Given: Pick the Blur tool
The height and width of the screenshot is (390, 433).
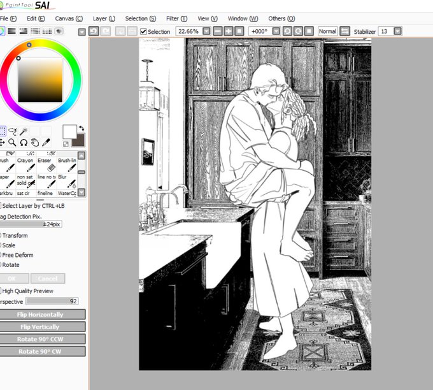Looking at the screenshot, I should [x=67, y=181].
